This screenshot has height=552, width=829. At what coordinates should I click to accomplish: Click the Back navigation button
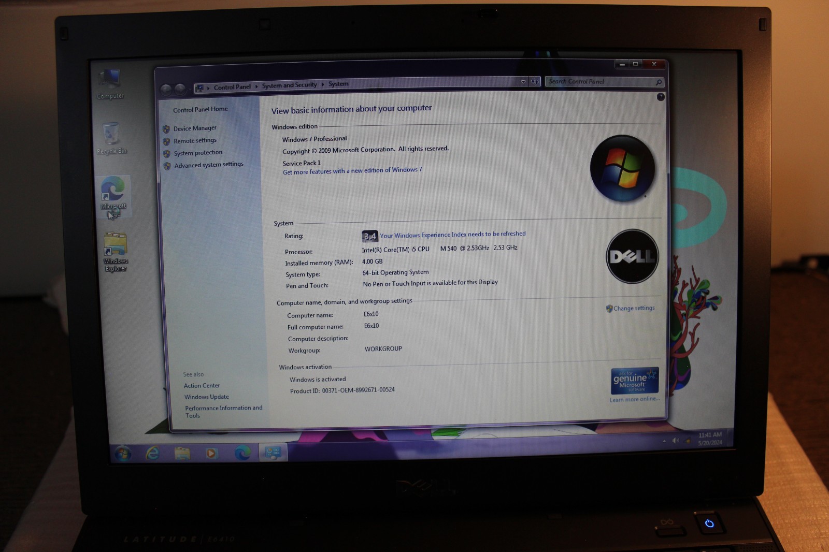pos(166,89)
